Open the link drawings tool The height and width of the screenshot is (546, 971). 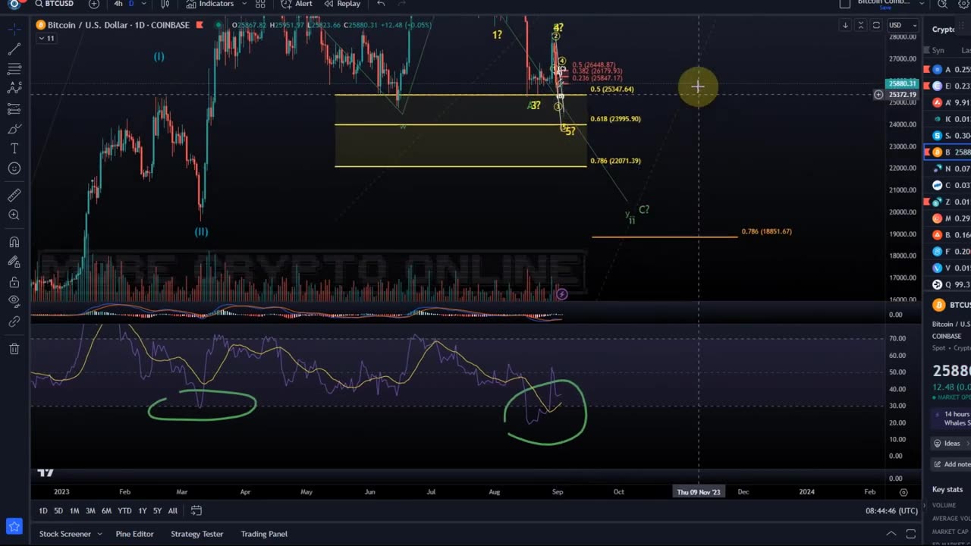[14, 322]
